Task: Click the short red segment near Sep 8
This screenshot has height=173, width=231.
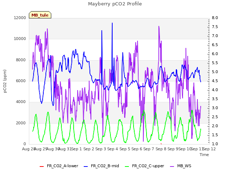Action: [x=161, y=144]
